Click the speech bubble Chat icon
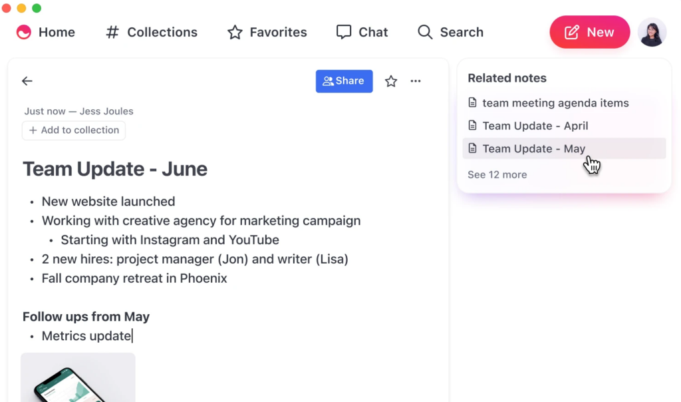The image size is (681, 402). pos(344,32)
